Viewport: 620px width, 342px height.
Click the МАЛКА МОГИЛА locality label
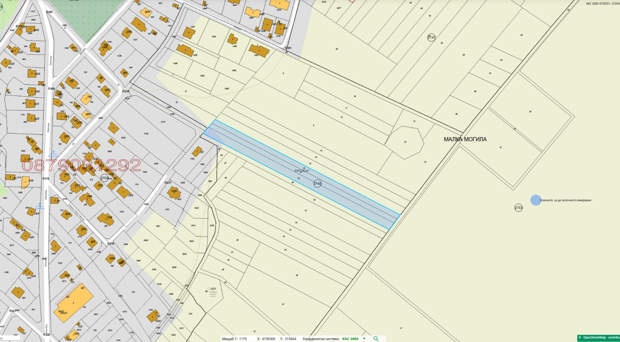465,139
